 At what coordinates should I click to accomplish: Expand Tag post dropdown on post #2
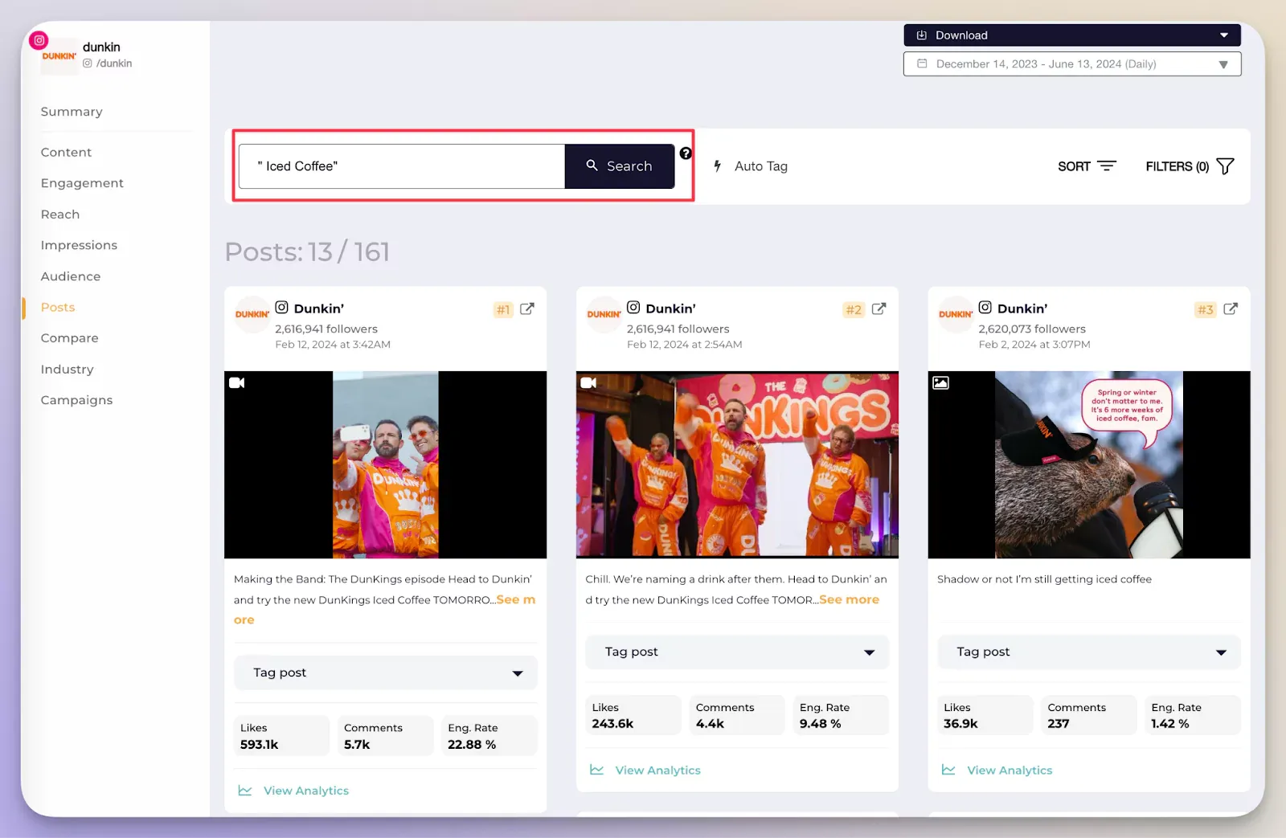coord(737,652)
